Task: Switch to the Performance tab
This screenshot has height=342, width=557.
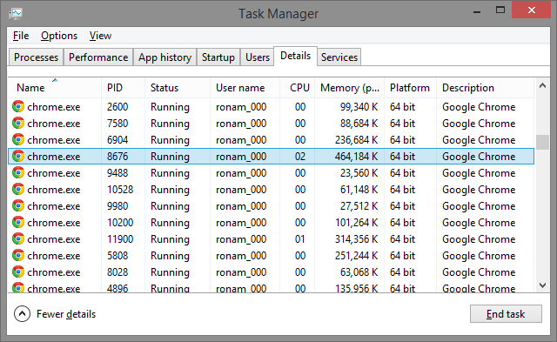Action: (98, 57)
